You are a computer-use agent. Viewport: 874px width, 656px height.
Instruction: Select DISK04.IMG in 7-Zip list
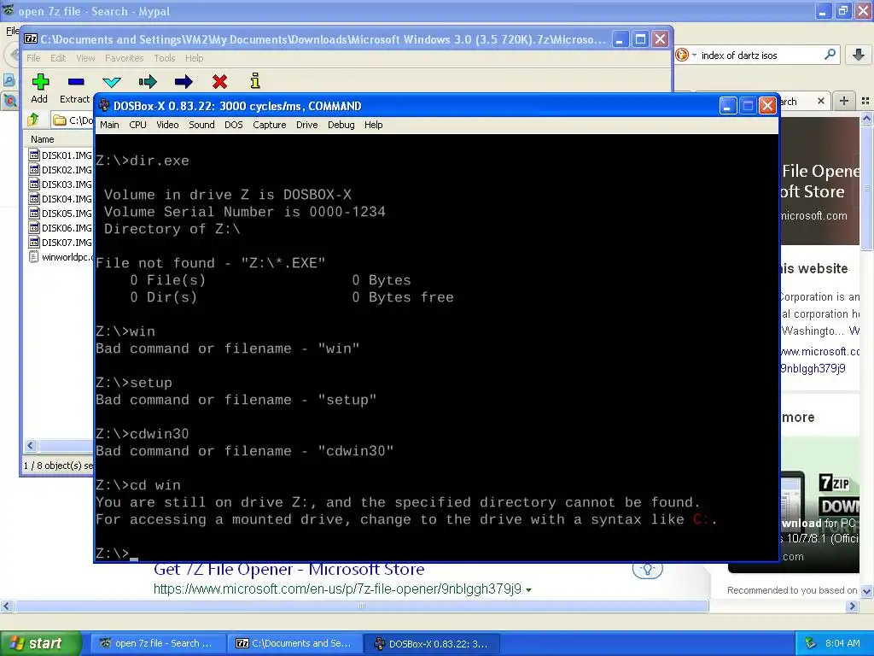tap(61, 198)
